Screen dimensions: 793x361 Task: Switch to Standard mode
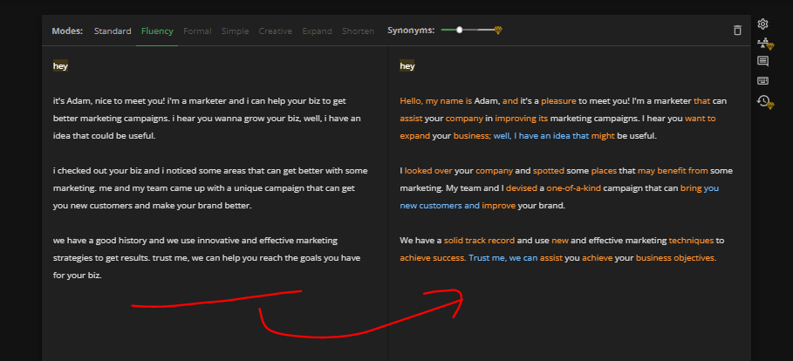[113, 31]
